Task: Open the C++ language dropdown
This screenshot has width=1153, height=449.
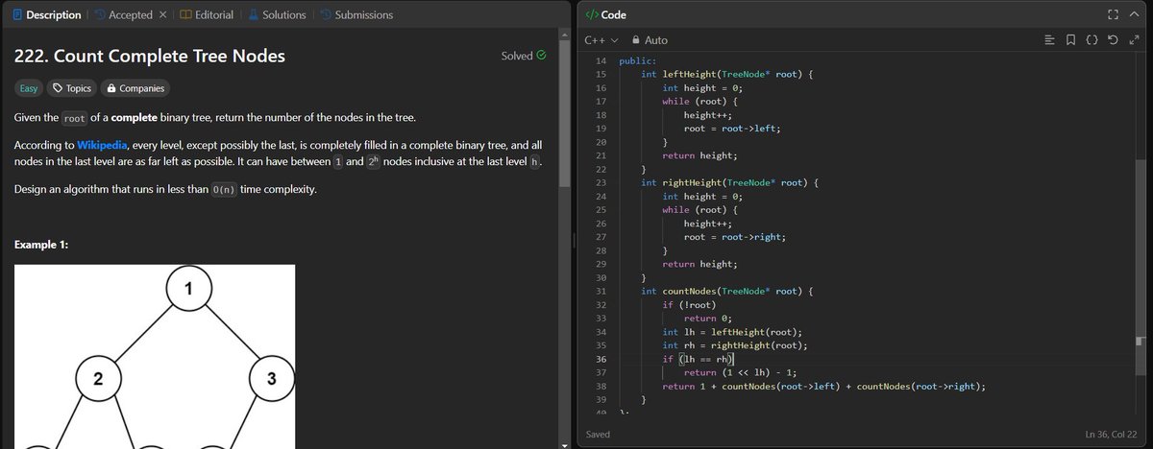Action: coord(601,40)
